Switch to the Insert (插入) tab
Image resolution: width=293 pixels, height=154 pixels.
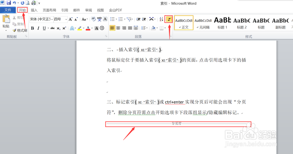point(34,10)
